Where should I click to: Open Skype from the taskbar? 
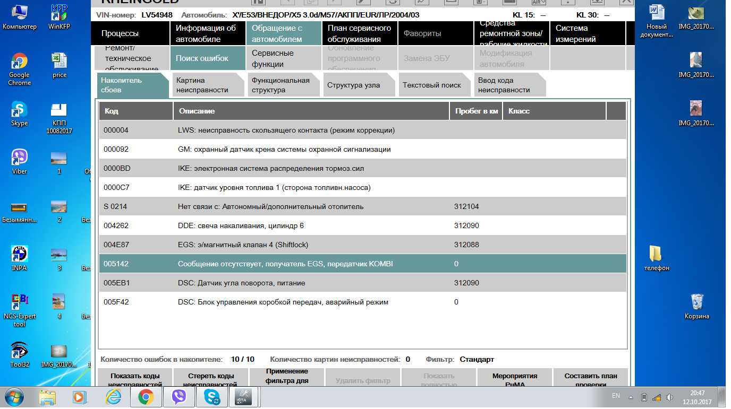coord(212,397)
